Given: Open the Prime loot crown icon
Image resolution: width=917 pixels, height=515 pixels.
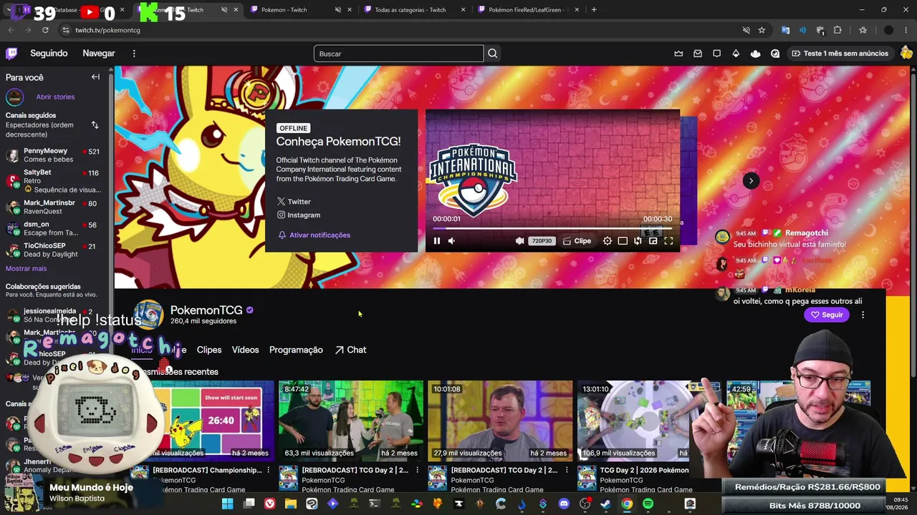Looking at the screenshot, I should (x=678, y=54).
